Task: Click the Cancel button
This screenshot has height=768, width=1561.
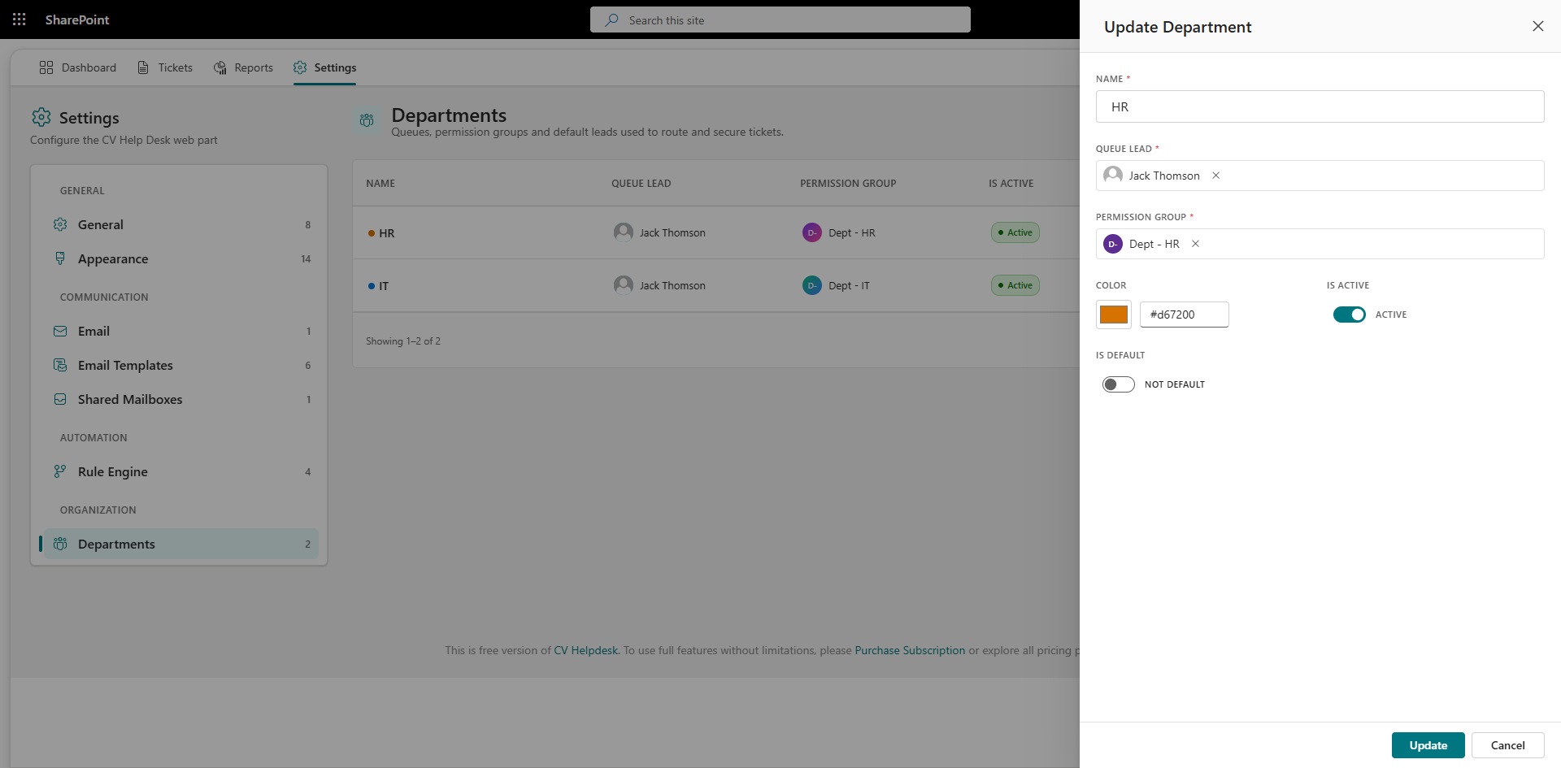Action: (1508, 745)
